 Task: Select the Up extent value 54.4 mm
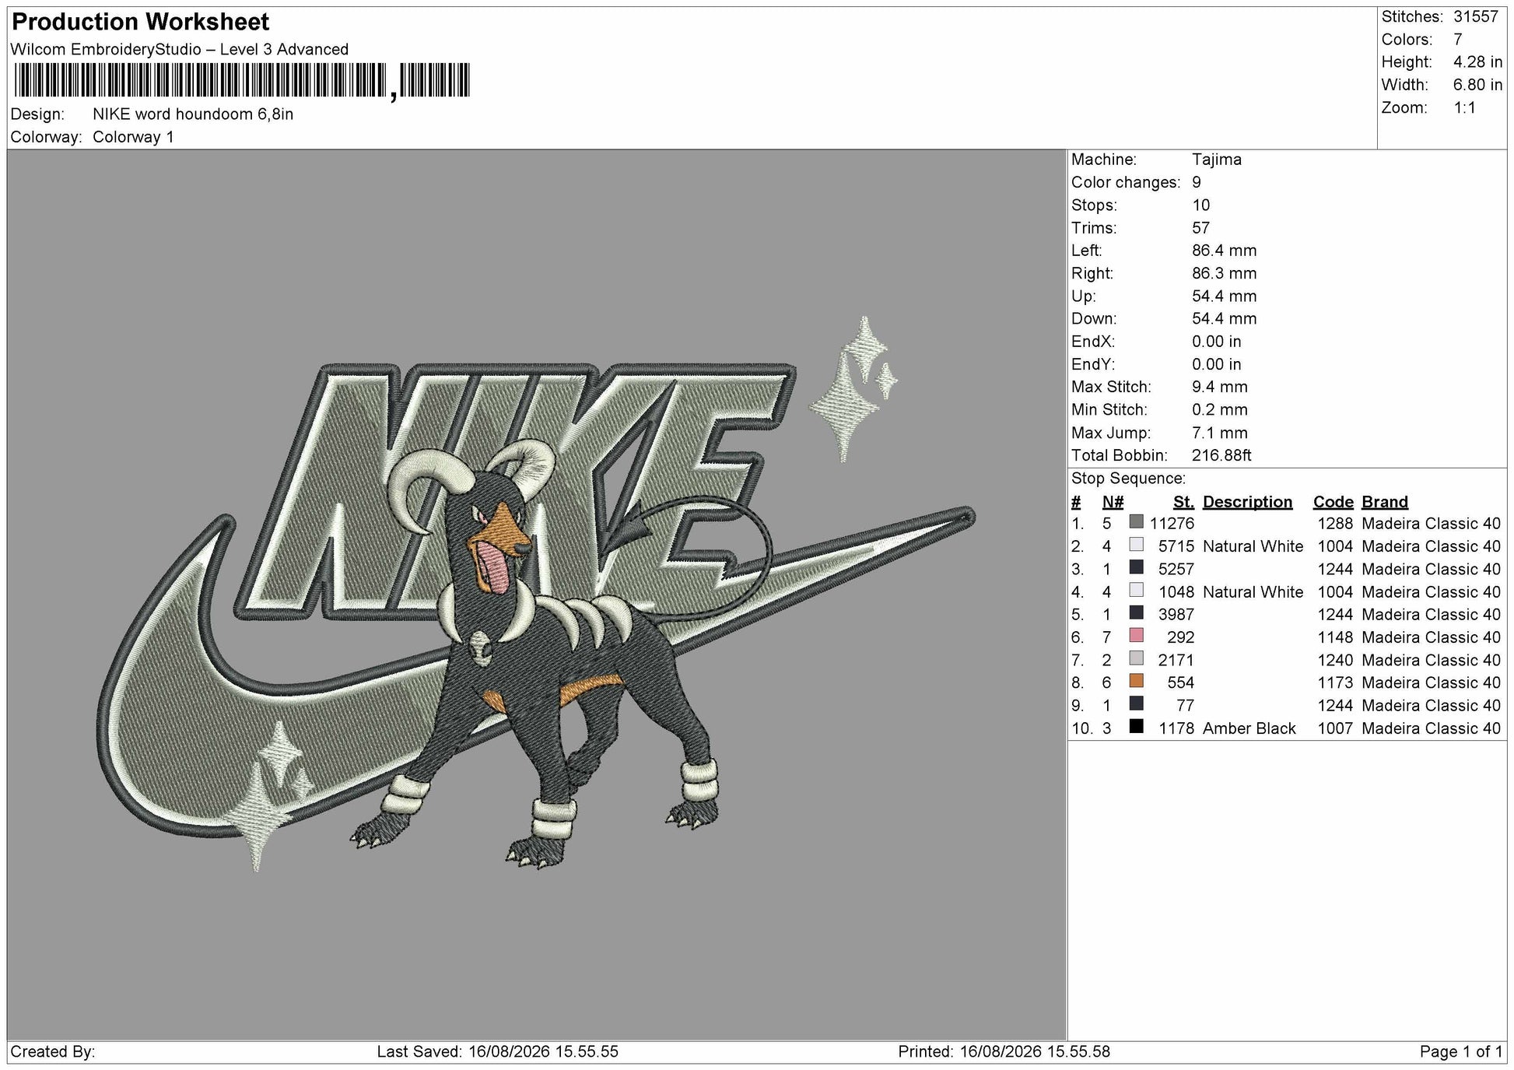tap(1225, 296)
